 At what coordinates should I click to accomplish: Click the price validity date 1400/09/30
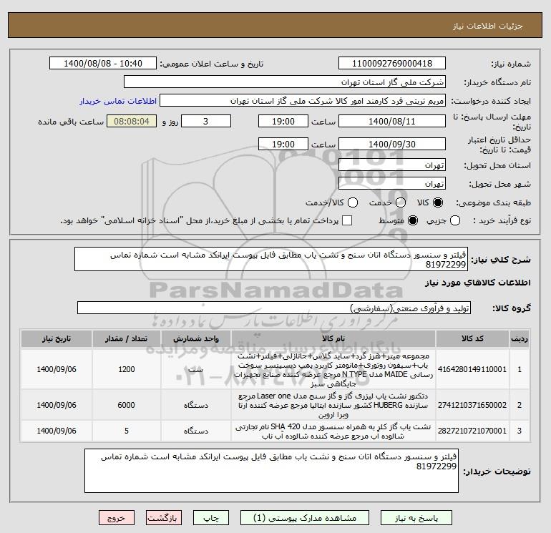[x=392, y=144]
